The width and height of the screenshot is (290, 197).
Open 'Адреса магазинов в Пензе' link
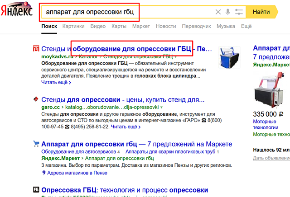point(77,173)
